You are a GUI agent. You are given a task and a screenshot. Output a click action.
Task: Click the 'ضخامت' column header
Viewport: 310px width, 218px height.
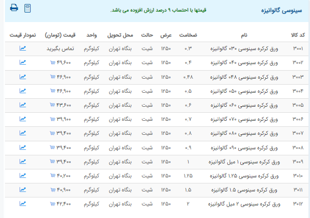tap(189, 35)
